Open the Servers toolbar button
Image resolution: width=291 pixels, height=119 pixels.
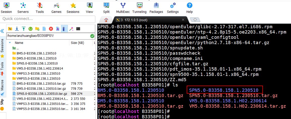(23, 8)
